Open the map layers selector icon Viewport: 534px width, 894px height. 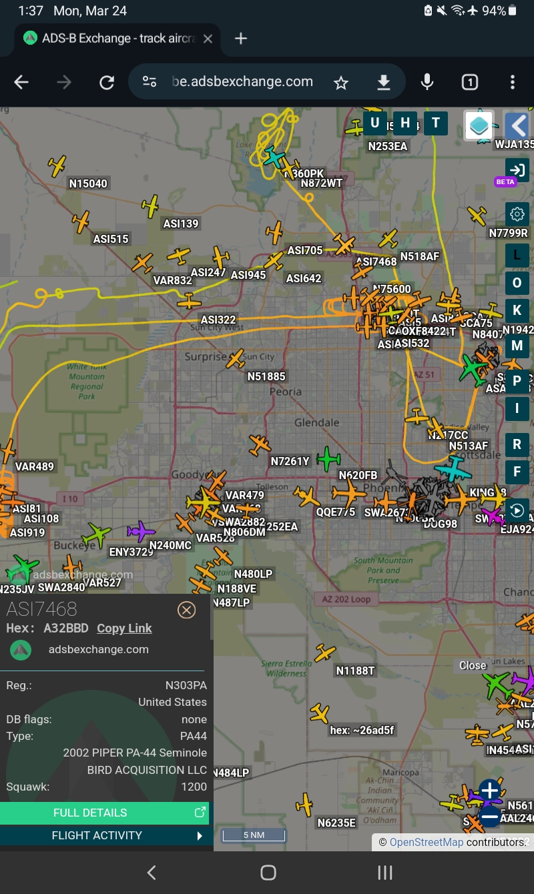tap(479, 125)
